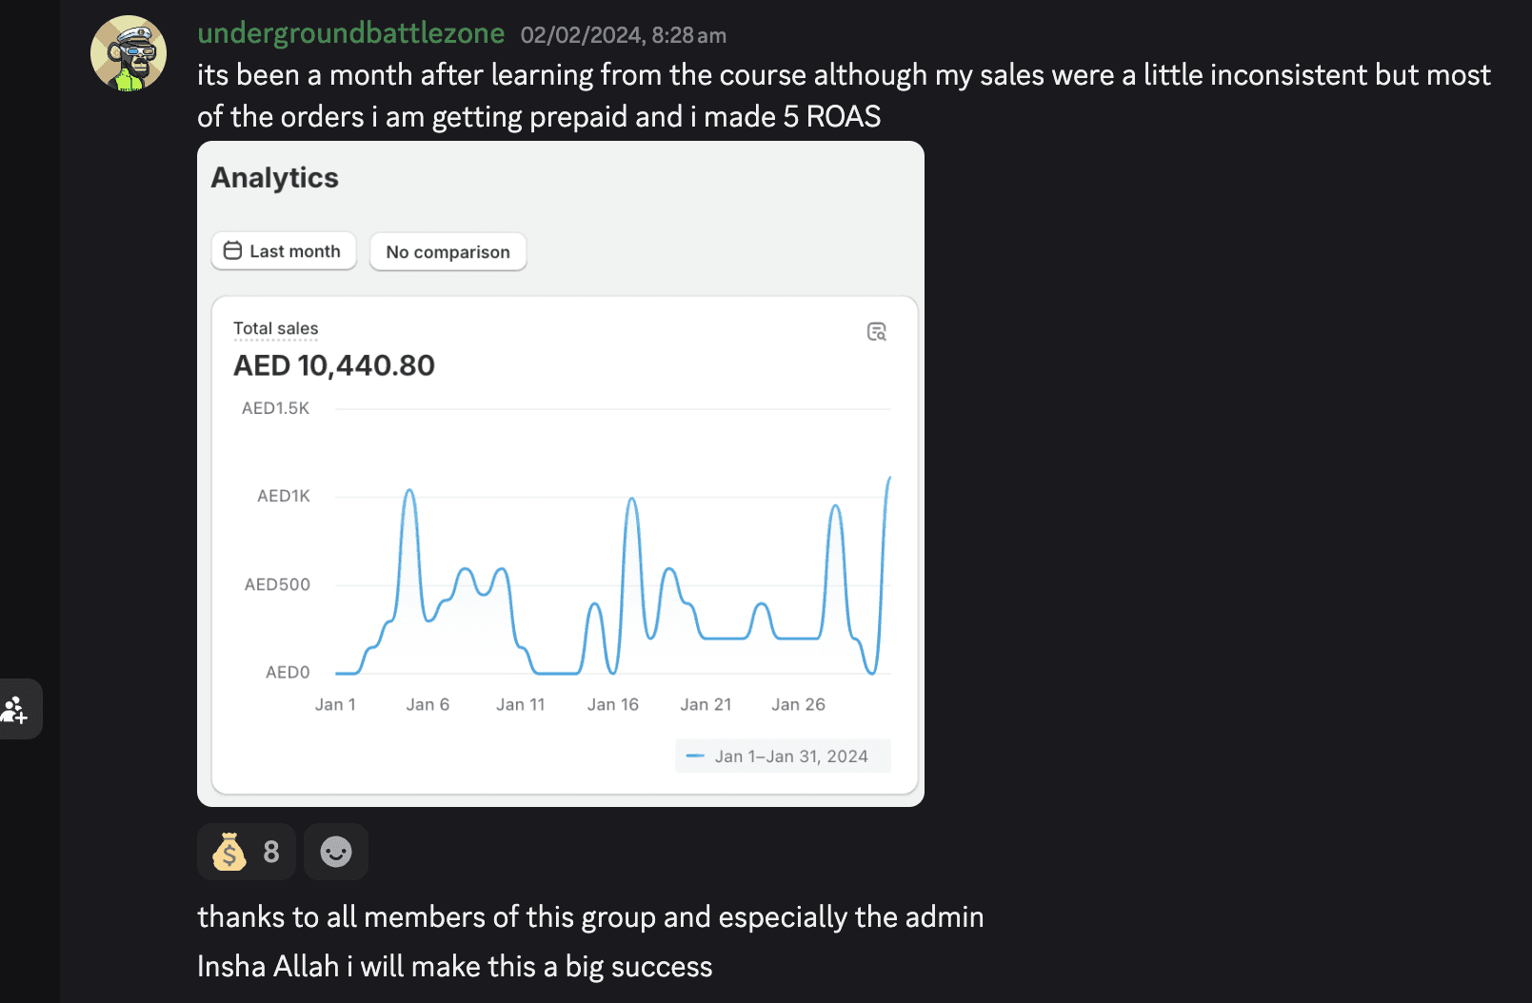Click the undergroundbattlezone user avatar
Screen dimensions: 1532x1003
pos(129,53)
